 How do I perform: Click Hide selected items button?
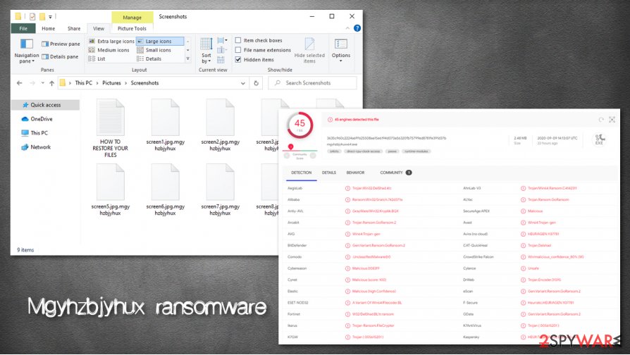pyautogui.click(x=309, y=50)
